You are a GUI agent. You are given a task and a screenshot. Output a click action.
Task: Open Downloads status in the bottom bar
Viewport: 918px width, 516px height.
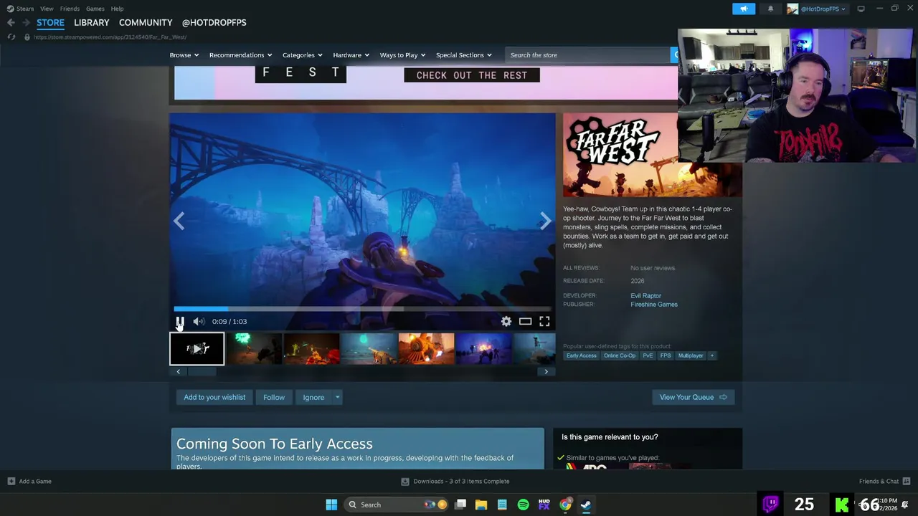point(455,482)
